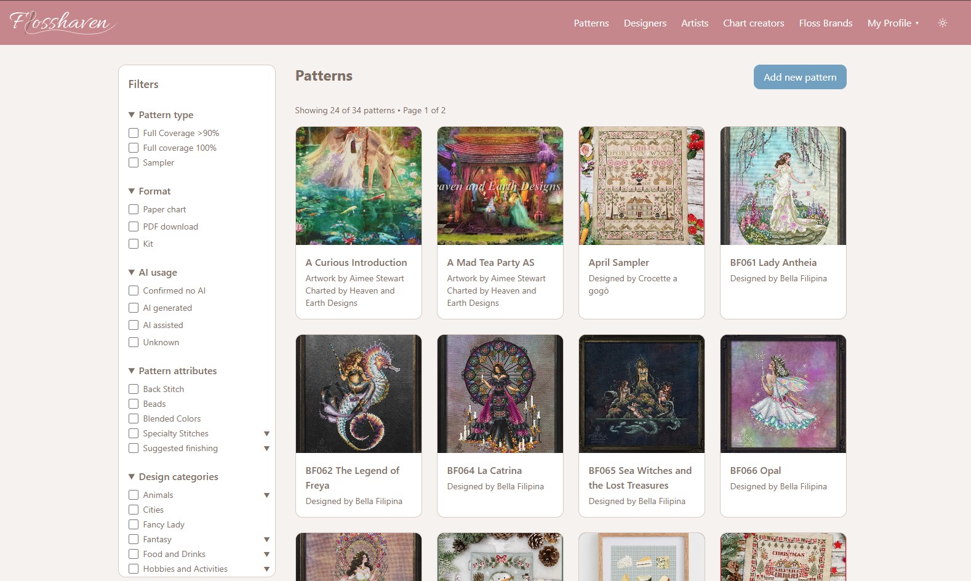Tick the Food and Drinks checkbox

click(x=134, y=554)
